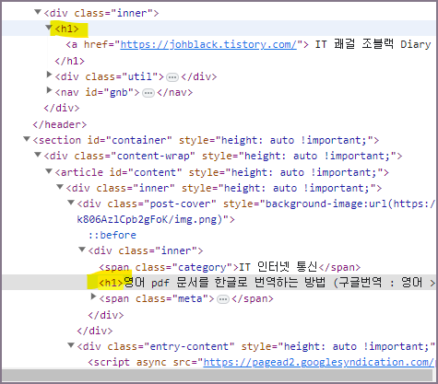Screen dimensions: 438x384
Task: Open the pagead2.googlesyndication.com script link
Action: click(x=318, y=362)
